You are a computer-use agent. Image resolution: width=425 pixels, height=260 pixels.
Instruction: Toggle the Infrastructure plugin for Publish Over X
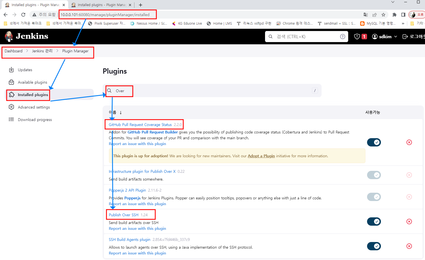[374, 175]
